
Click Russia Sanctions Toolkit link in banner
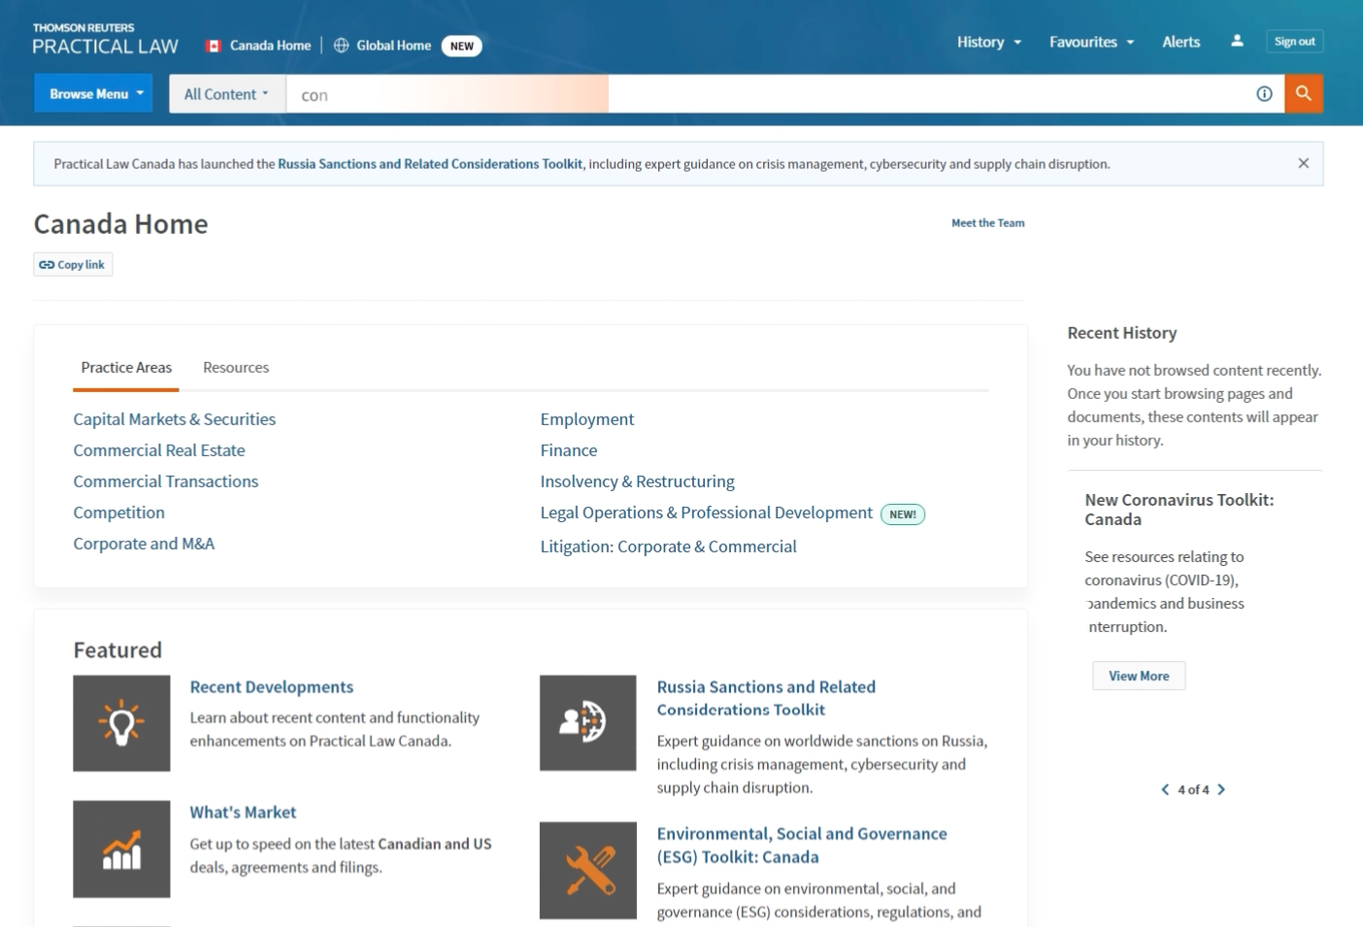(x=430, y=164)
